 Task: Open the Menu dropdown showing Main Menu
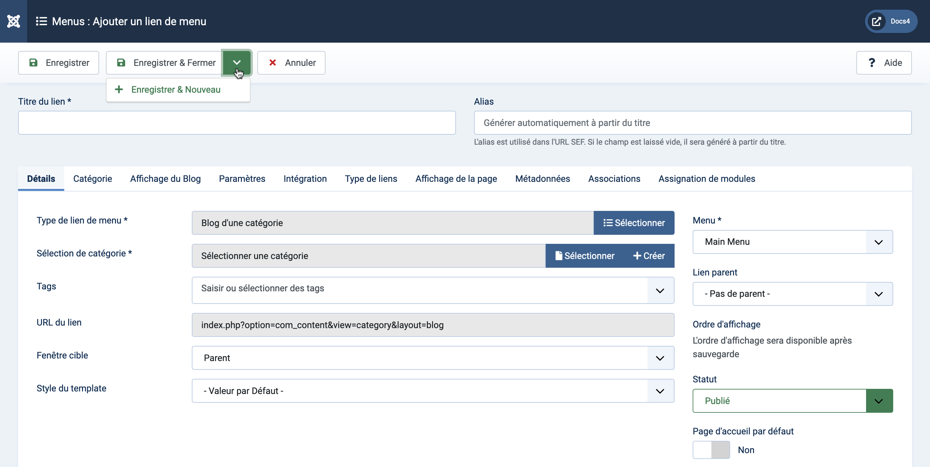point(792,242)
